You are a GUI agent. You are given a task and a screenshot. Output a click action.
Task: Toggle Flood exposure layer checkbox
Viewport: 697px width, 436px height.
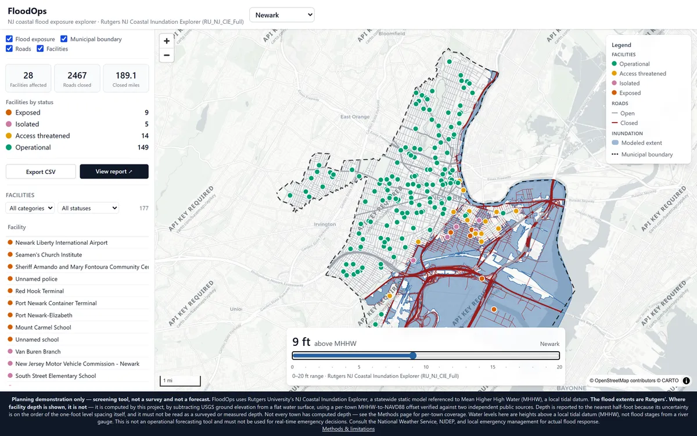(9, 39)
